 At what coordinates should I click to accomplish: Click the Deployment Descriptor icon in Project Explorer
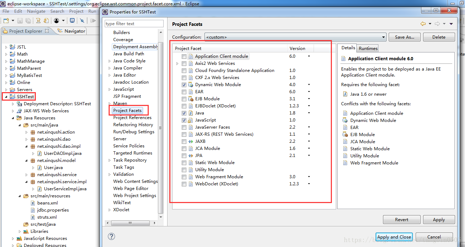20,103
